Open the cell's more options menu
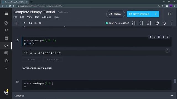The width and height of the screenshot is (177, 99). [168, 37]
